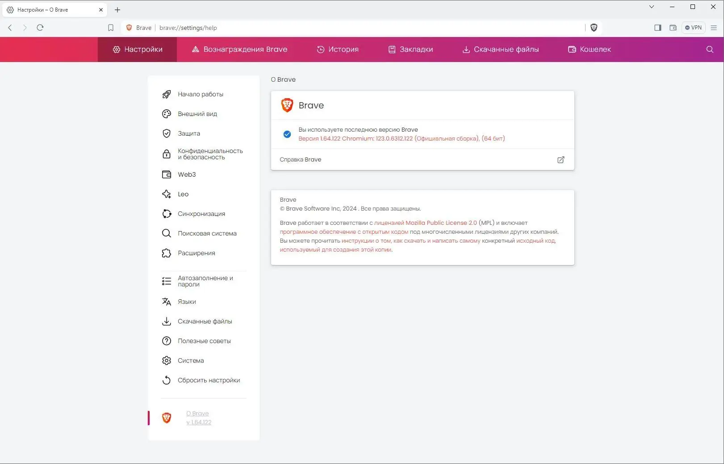
Task: Click the back navigation arrow
Action: tap(10, 28)
